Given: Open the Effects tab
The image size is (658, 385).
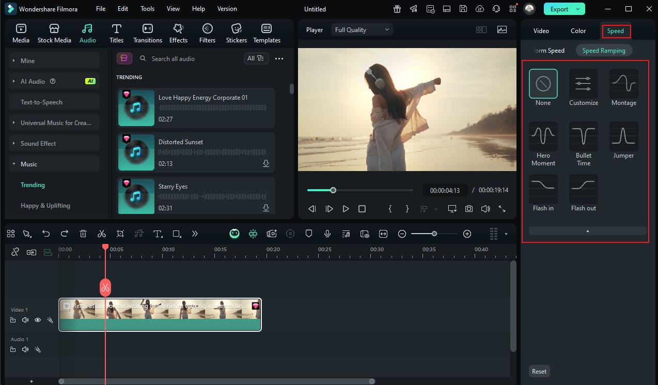Looking at the screenshot, I should [178, 34].
